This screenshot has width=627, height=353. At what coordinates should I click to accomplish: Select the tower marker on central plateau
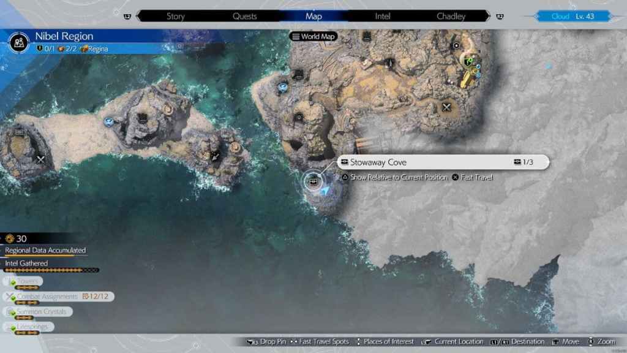point(389,63)
